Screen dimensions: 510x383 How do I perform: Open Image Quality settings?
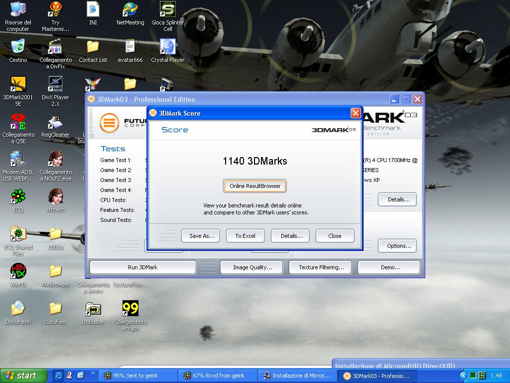pyautogui.click(x=253, y=267)
